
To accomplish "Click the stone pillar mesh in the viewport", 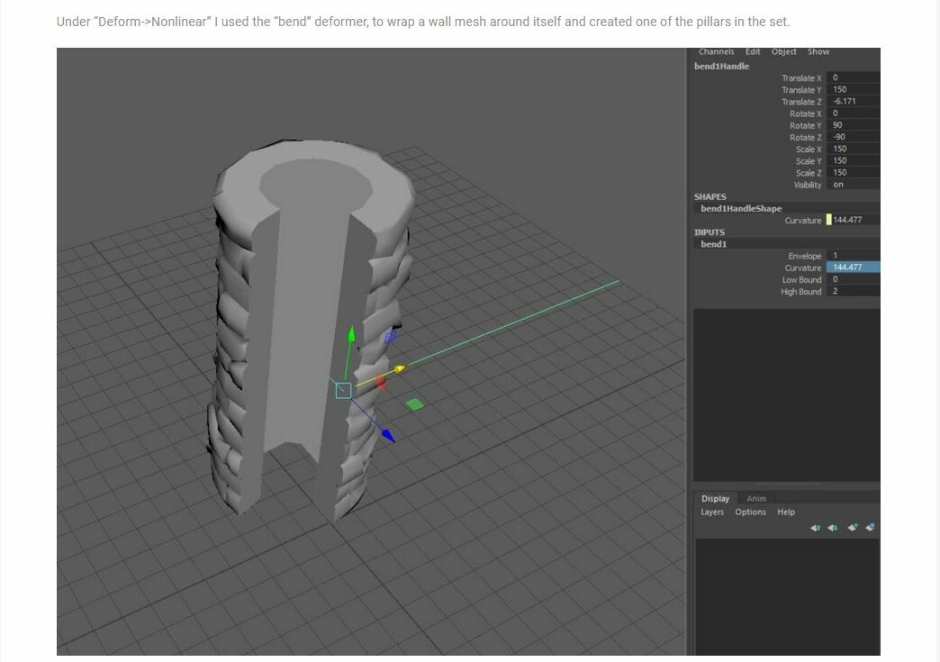I will click(x=306, y=330).
